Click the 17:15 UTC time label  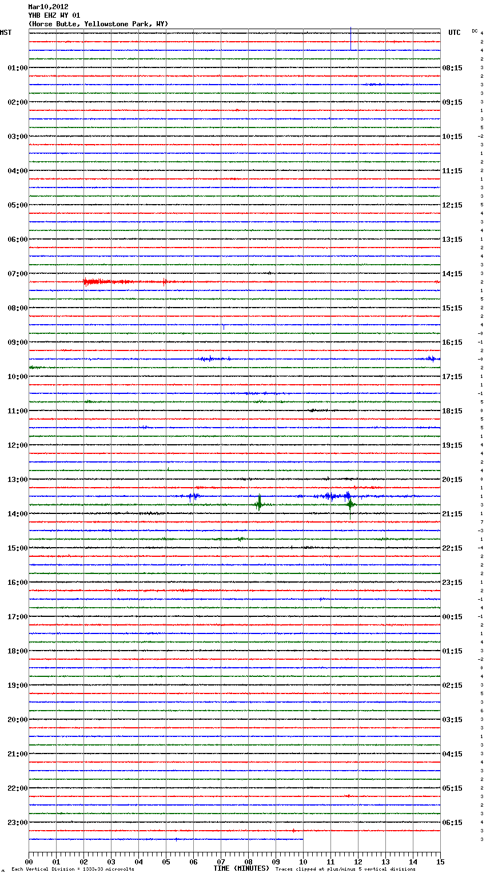[x=452, y=377]
